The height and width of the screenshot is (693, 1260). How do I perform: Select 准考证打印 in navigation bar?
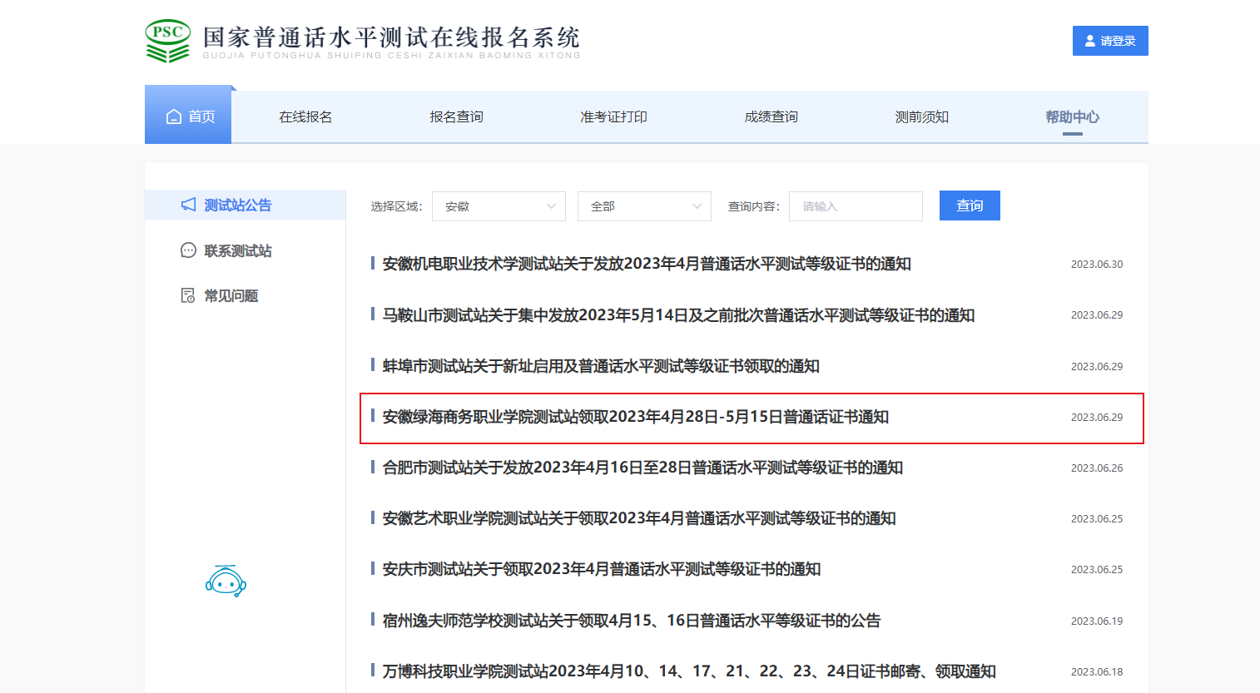pos(613,117)
